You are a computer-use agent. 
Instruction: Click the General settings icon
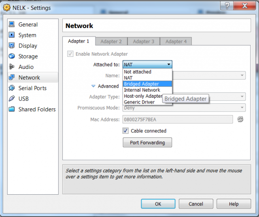12,25
